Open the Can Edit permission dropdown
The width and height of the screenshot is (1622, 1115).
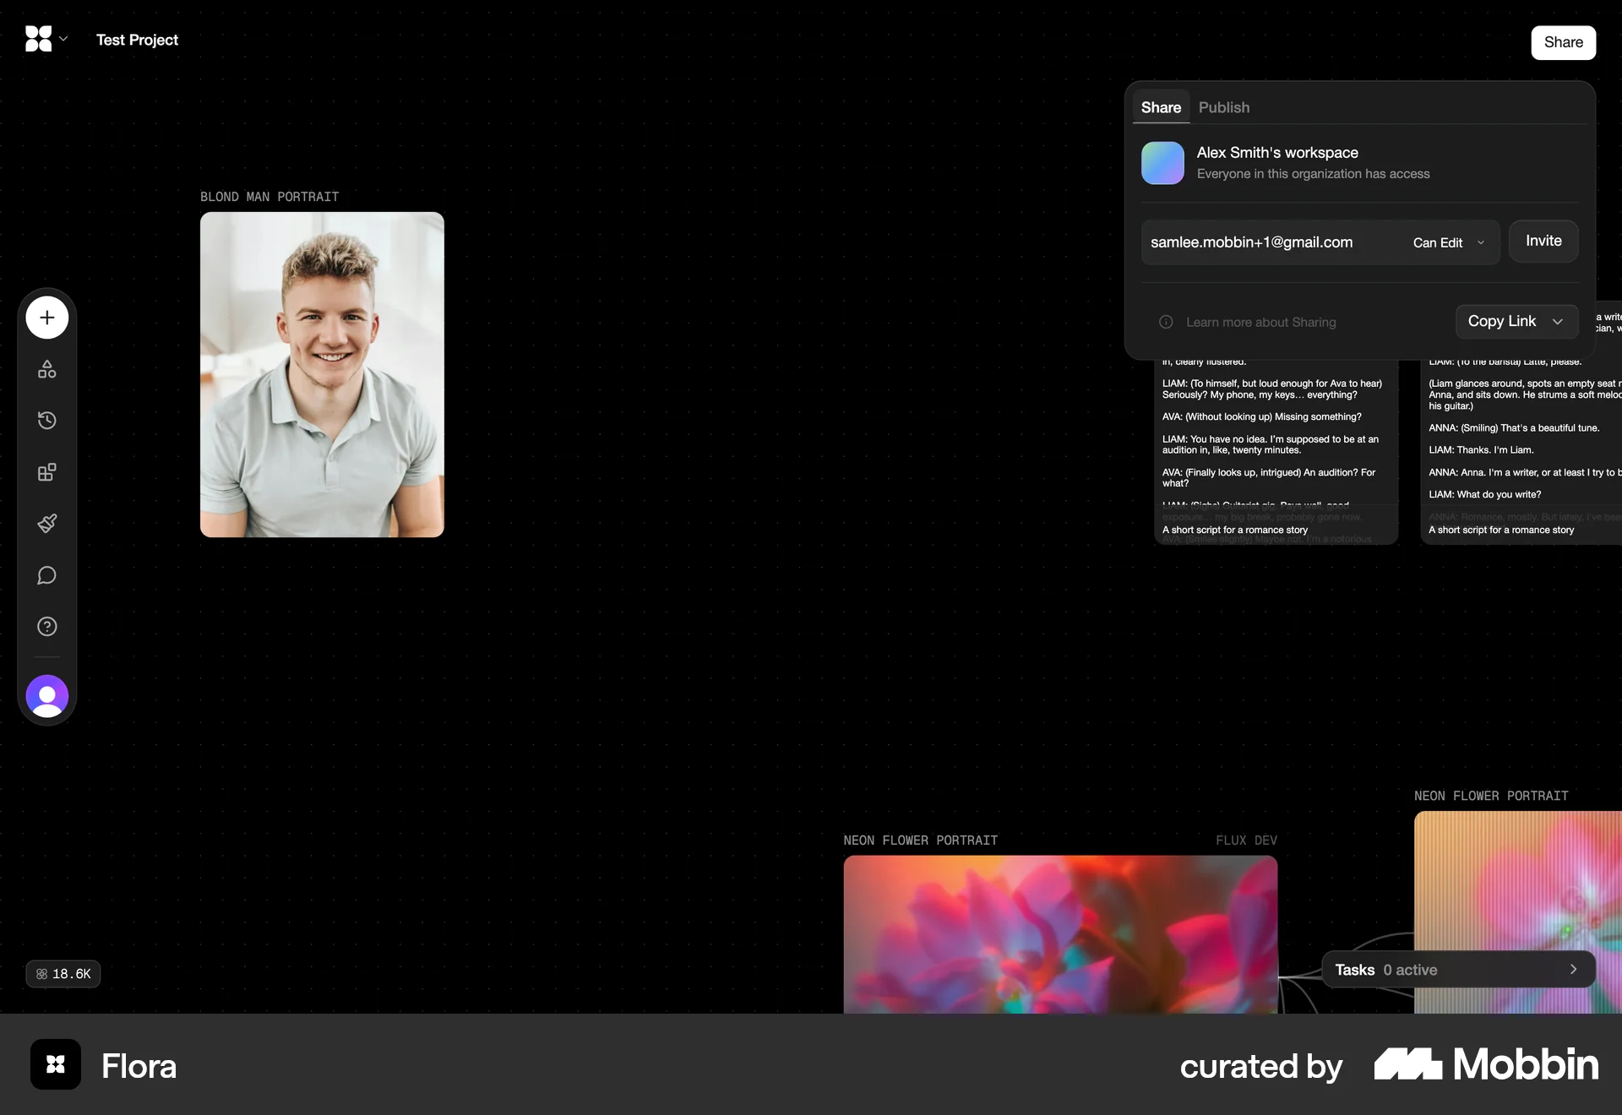[x=1448, y=242]
